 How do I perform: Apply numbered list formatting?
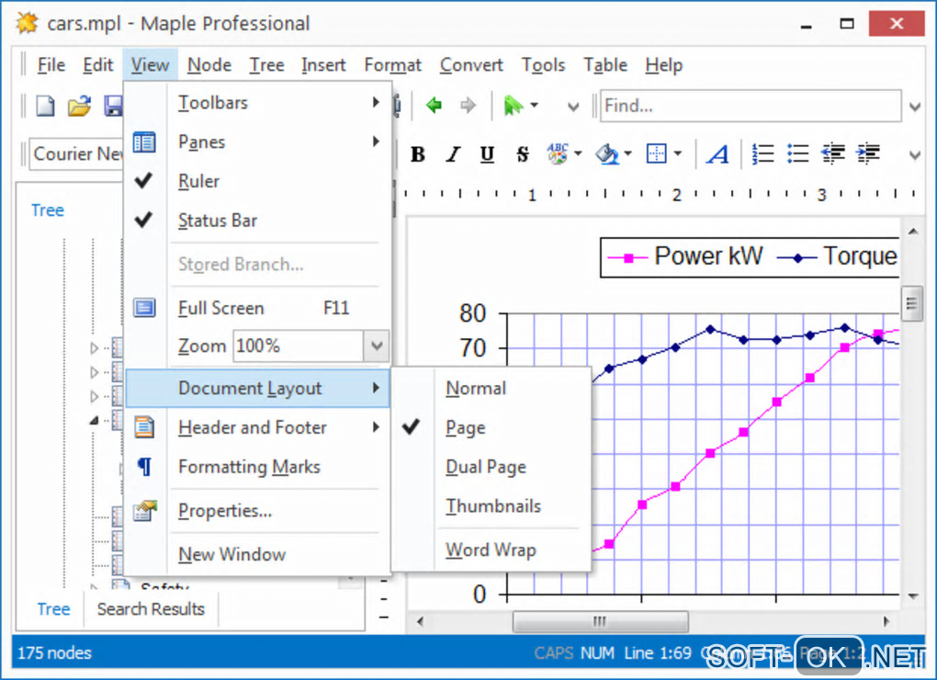tap(763, 153)
